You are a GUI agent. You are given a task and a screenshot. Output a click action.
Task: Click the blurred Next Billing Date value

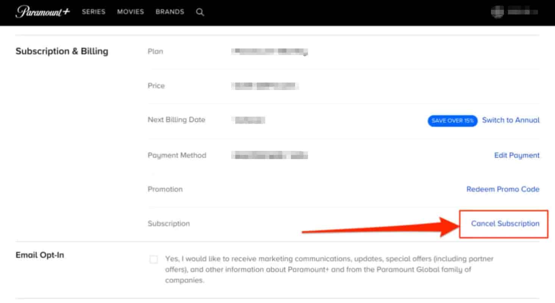(249, 120)
